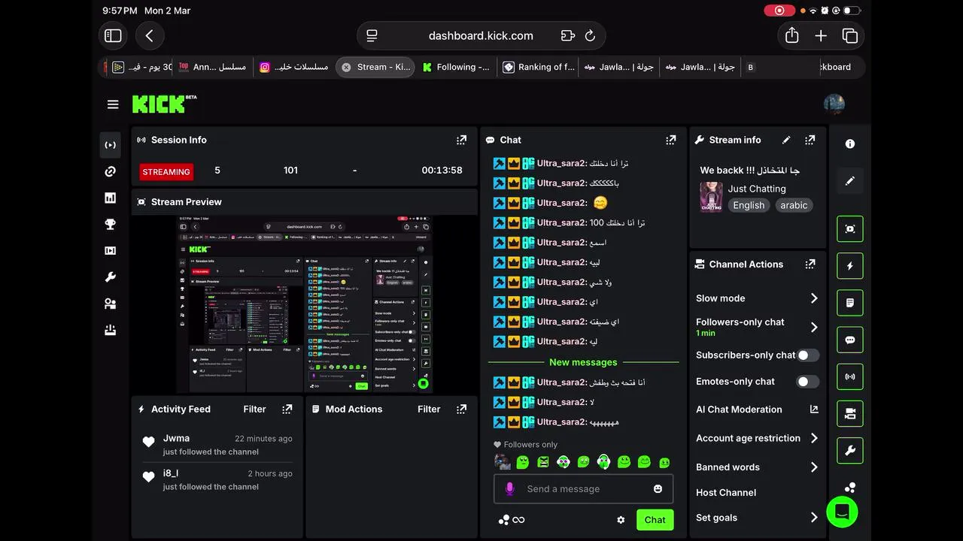The height and width of the screenshot is (541, 963).
Task: Toggle the chat bubble widget icon in right sidebar
Action: 850,340
